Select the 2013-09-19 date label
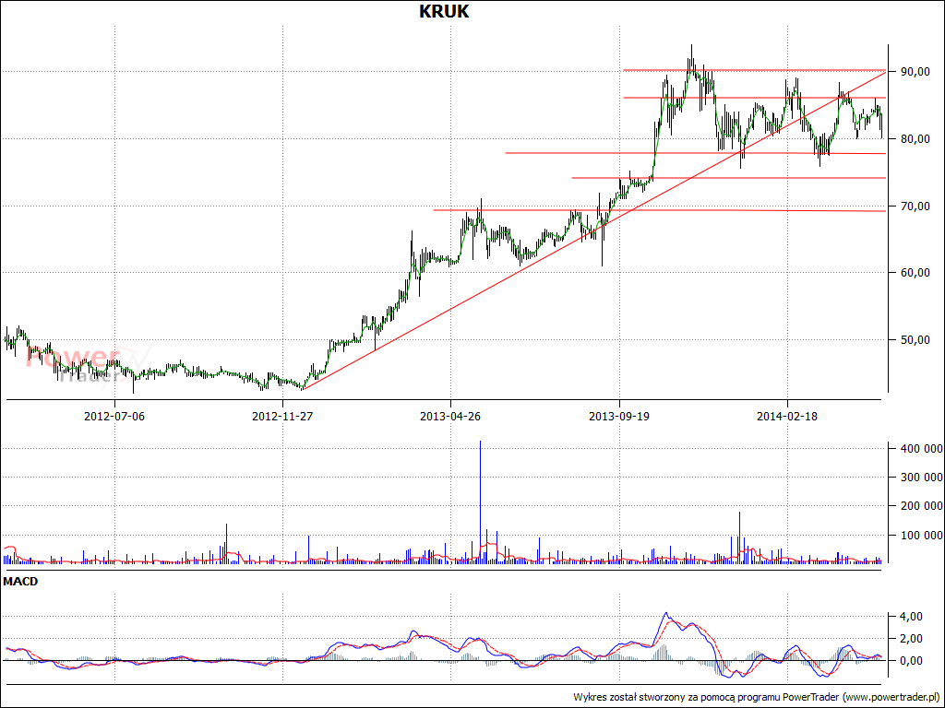This screenshot has height=708, width=945. (619, 416)
